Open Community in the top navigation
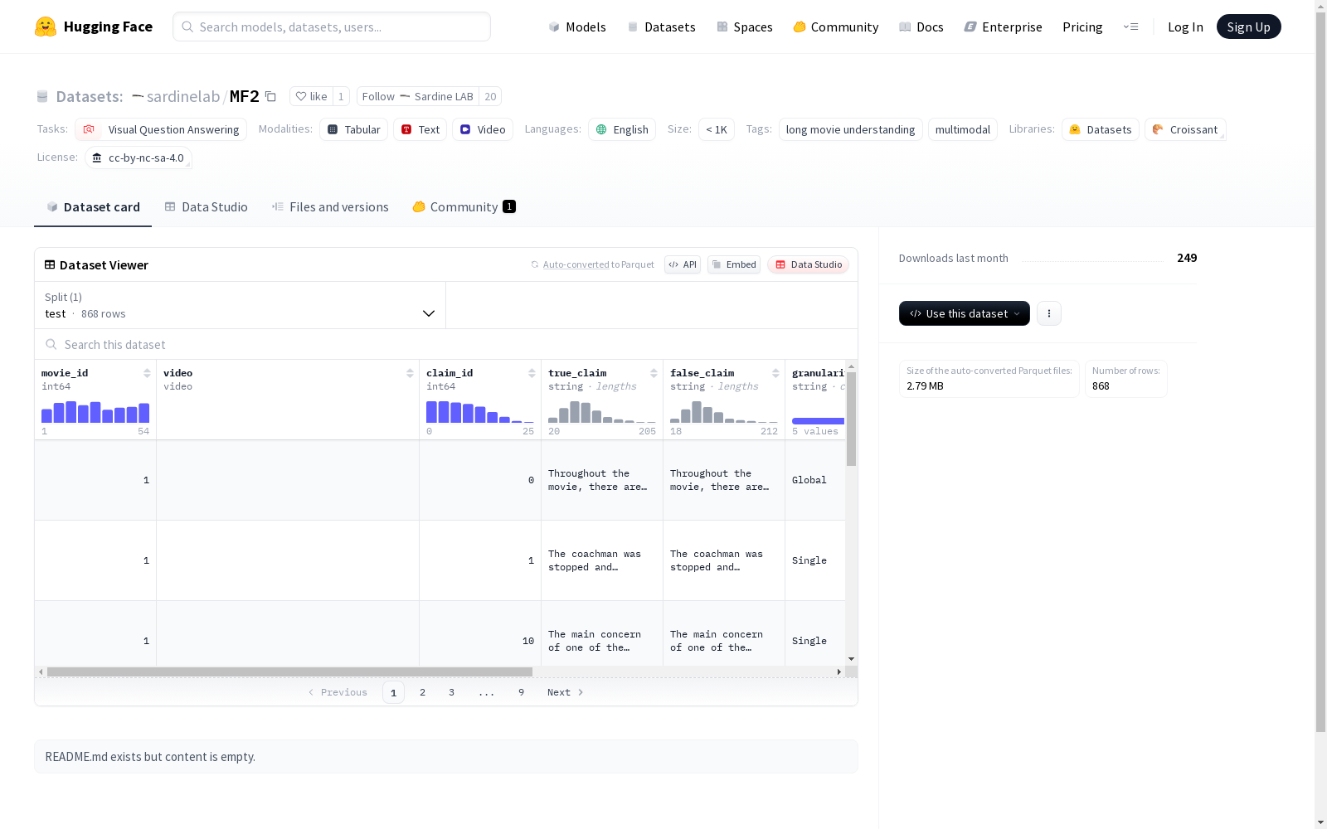The height and width of the screenshot is (829, 1327). pos(836,27)
